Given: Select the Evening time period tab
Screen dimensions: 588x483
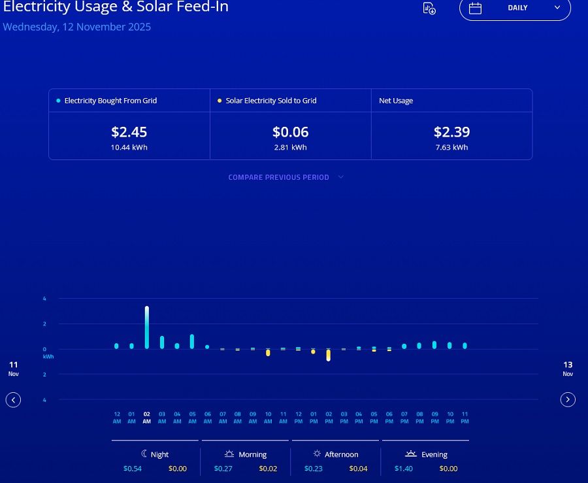Looking at the screenshot, I should [x=425, y=455].
